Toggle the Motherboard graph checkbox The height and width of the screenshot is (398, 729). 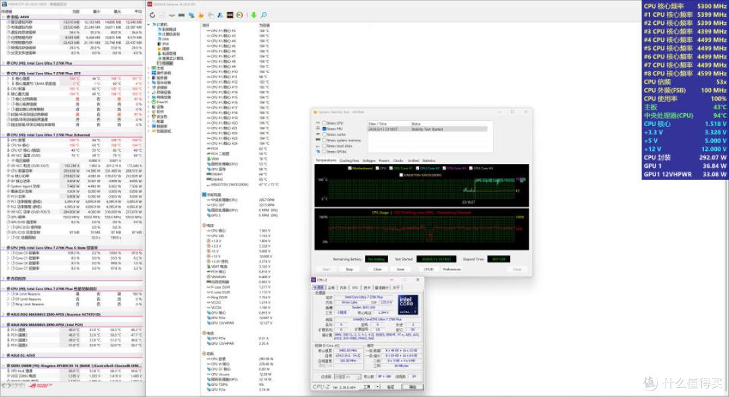point(350,168)
